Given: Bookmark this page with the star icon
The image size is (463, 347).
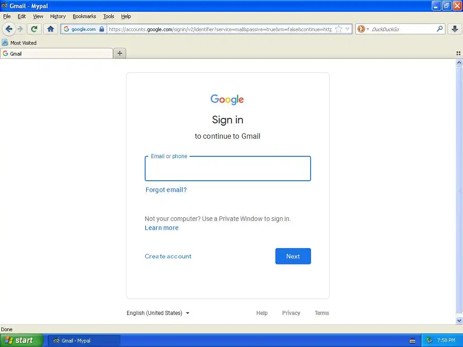Looking at the screenshot, I should (x=339, y=29).
